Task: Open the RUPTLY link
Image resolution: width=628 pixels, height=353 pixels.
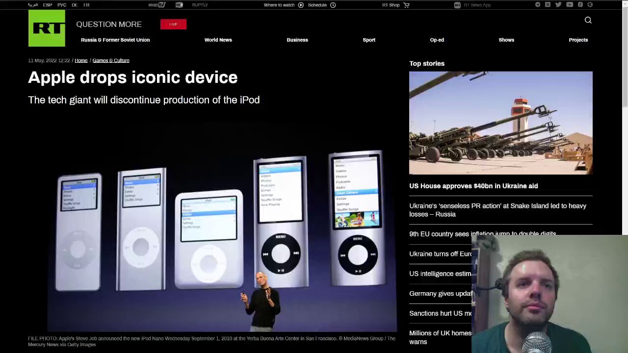Action: (x=200, y=5)
